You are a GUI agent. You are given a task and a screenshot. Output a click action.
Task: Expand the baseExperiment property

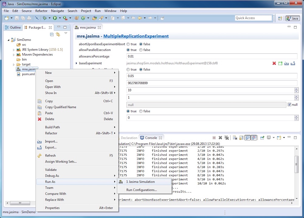[x=76, y=63]
